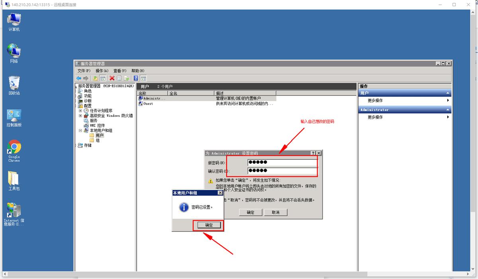Click the Up one level toolbar icon
The height and width of the screenshot is (279, 478).
pos(96,78)
